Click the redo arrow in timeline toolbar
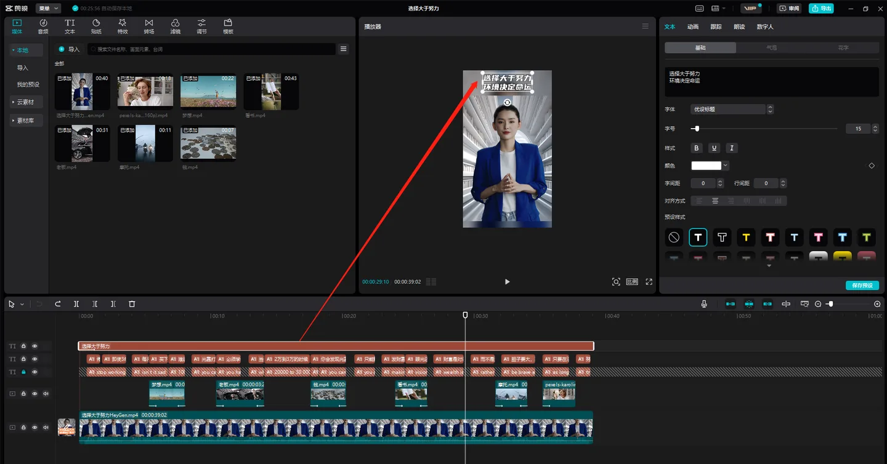This screenshot has width=887, height=464. coord(58,304)
